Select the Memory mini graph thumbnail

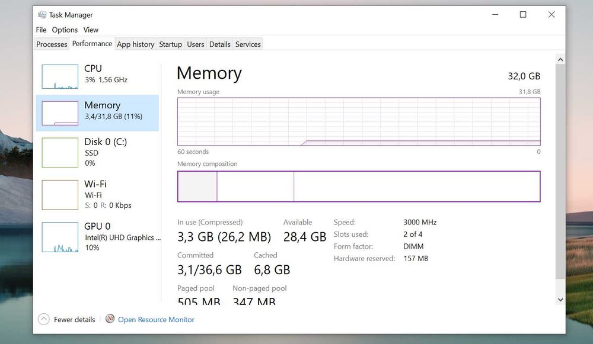click(x=60, y=113)
